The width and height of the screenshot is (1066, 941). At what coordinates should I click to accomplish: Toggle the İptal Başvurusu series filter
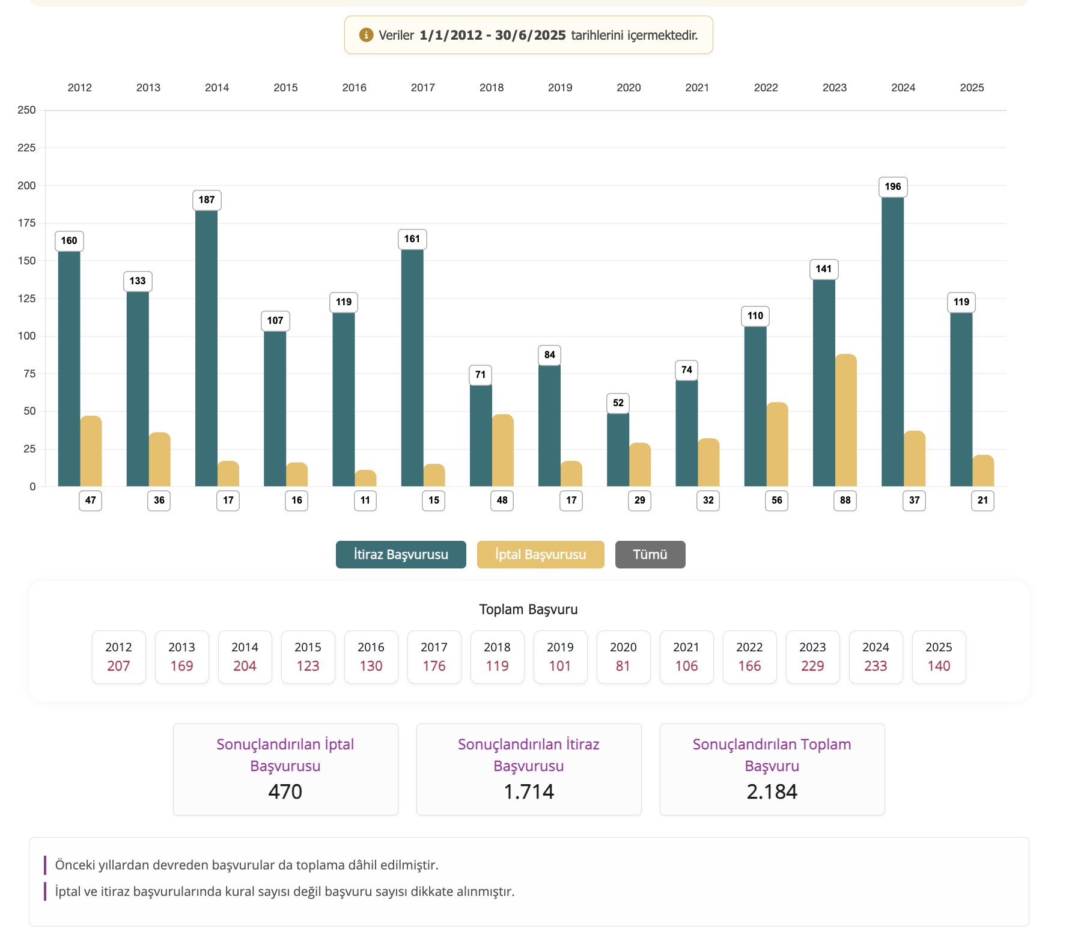coord(540,554)
